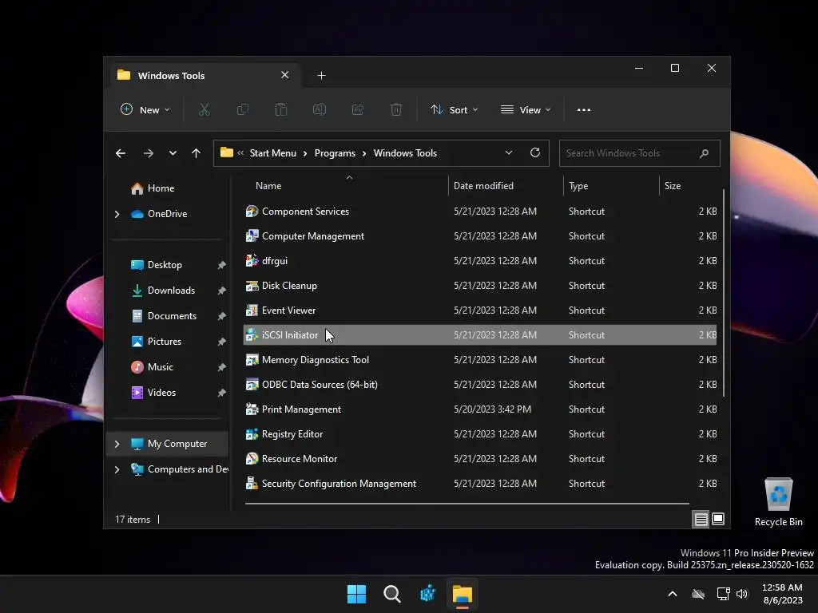The image size is (818, 613).
Task: Open the See more ellipsis menu
Action: point(584,110)
